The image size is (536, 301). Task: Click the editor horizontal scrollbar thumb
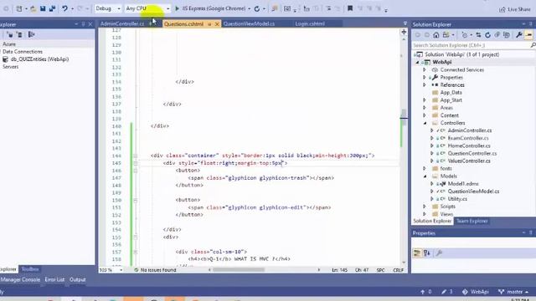pos(239,269)
